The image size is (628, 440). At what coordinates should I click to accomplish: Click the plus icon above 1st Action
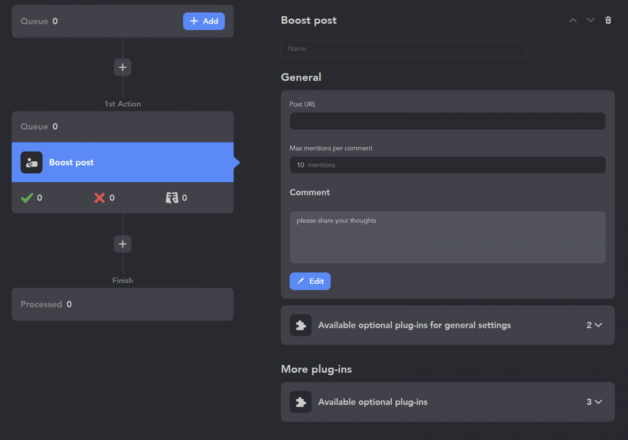[x=123, y=67]
